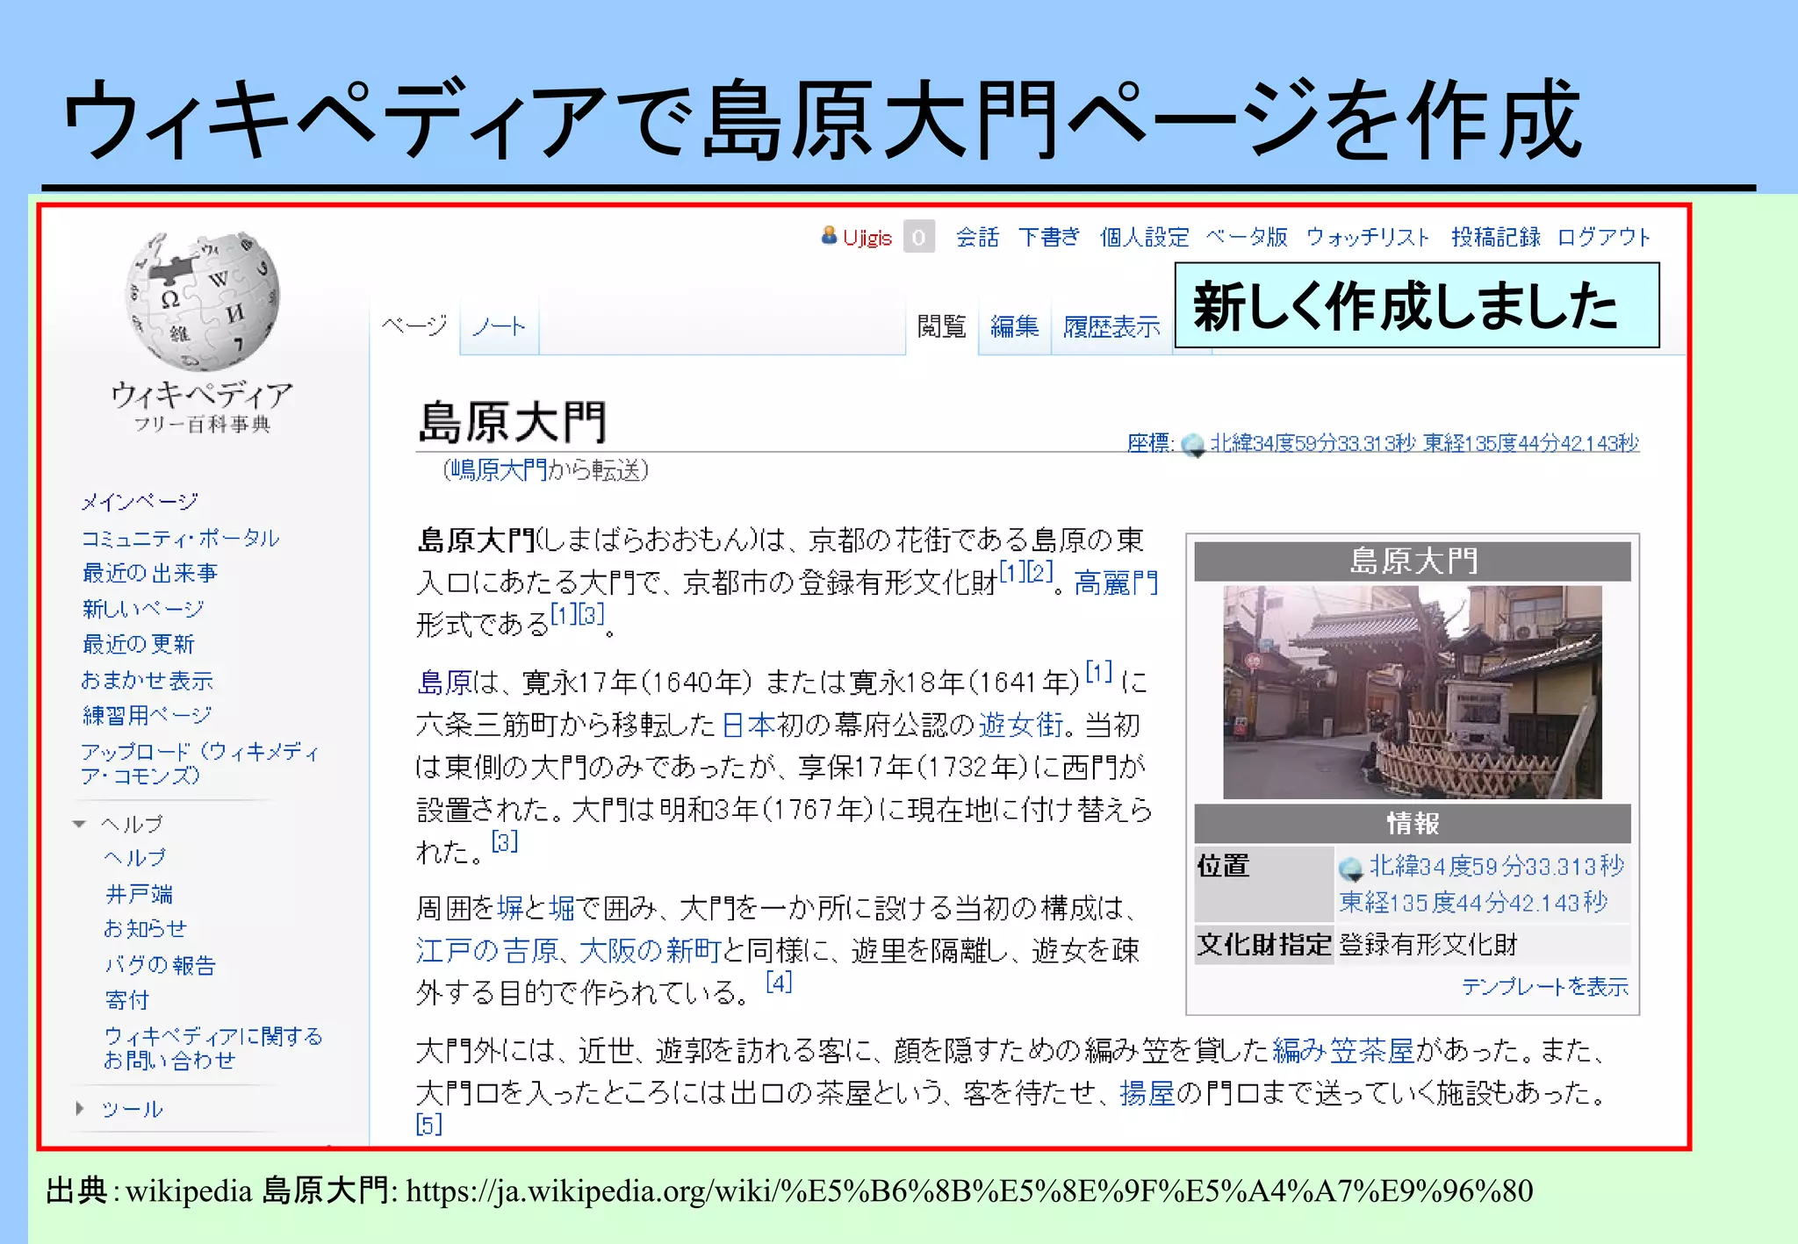Open the notifications counter showing 0
Image resolution: width=1798 pixels, height=1244 pixels.
[x=918, y=237]
